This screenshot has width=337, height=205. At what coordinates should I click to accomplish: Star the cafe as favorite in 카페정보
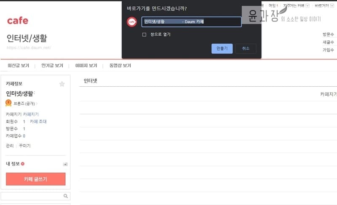(x=62, y=84)
